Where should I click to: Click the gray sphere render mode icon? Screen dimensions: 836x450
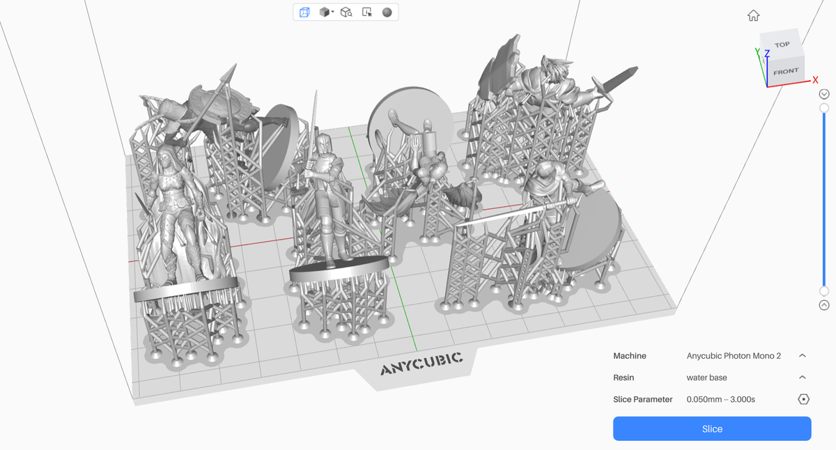pos(387,12)
